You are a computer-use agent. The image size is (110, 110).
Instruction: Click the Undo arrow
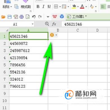coord(34,17)
